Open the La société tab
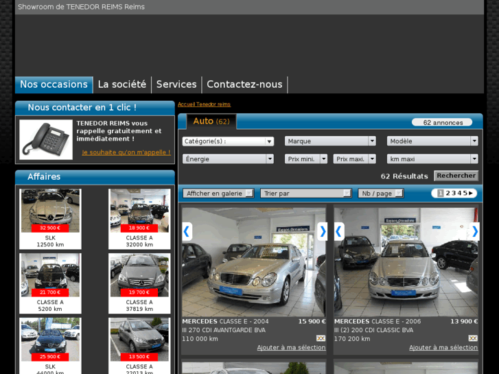The image size is (499, 374). pos(122,84)
